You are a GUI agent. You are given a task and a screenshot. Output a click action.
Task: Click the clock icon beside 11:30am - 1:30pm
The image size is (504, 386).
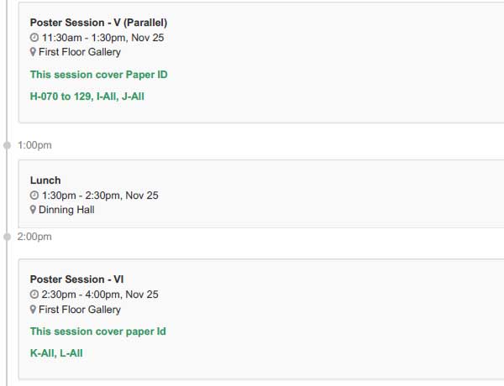34,38
